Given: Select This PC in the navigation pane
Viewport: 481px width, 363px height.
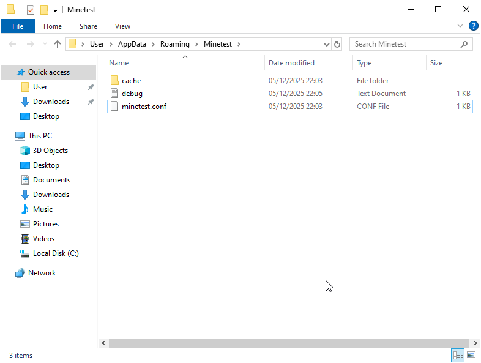Looking at the screenshot, I should [x=40, y=136].
